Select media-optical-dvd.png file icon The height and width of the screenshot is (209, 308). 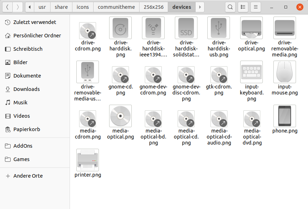(x=252, y=119)
